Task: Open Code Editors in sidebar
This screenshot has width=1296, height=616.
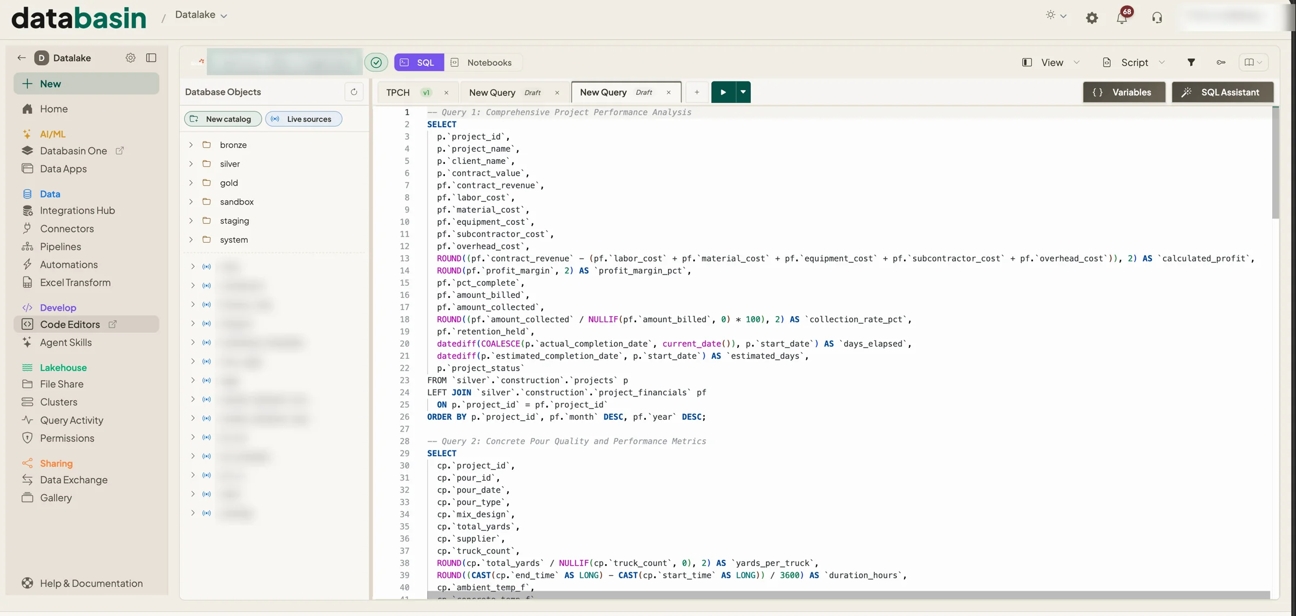Action: click(86, 324)
